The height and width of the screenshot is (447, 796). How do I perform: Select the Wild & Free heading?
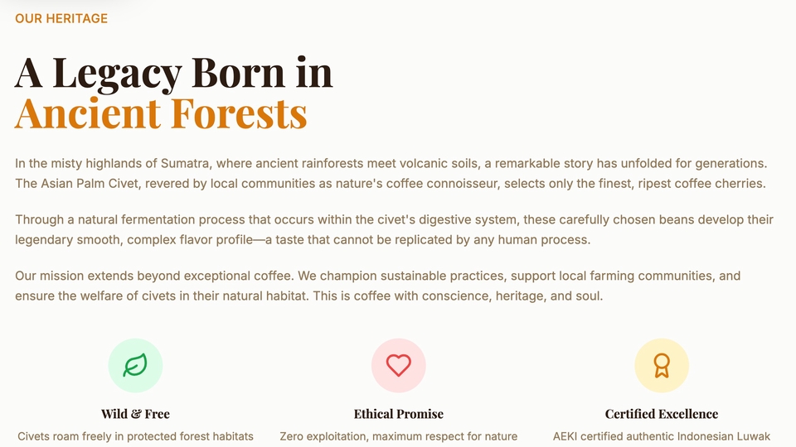coord(135,414)
